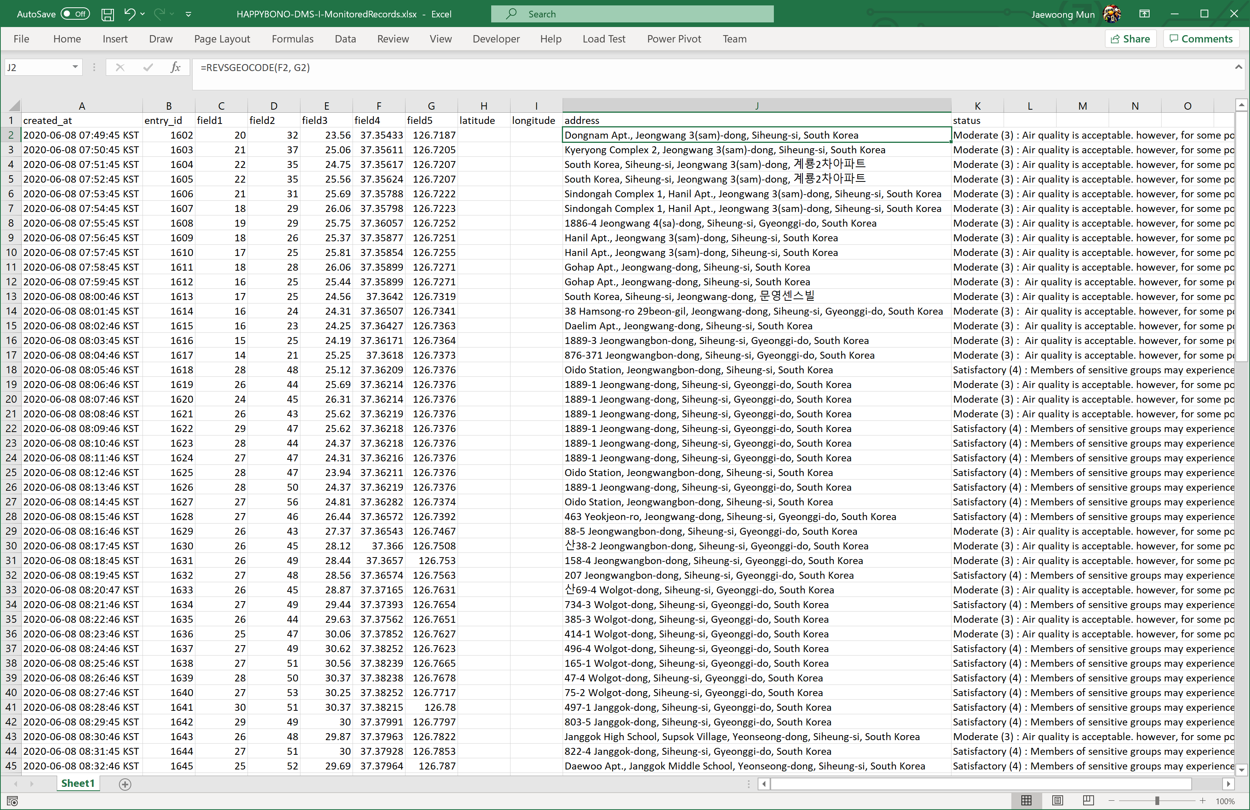This screenshot has height=810, width=1250.
Task: Open the Team tab
Action: point(734,39)
